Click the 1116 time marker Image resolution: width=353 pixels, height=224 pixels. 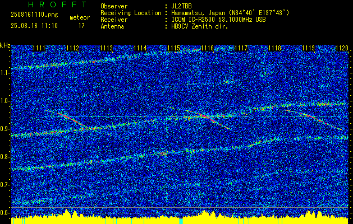[207, 48]
